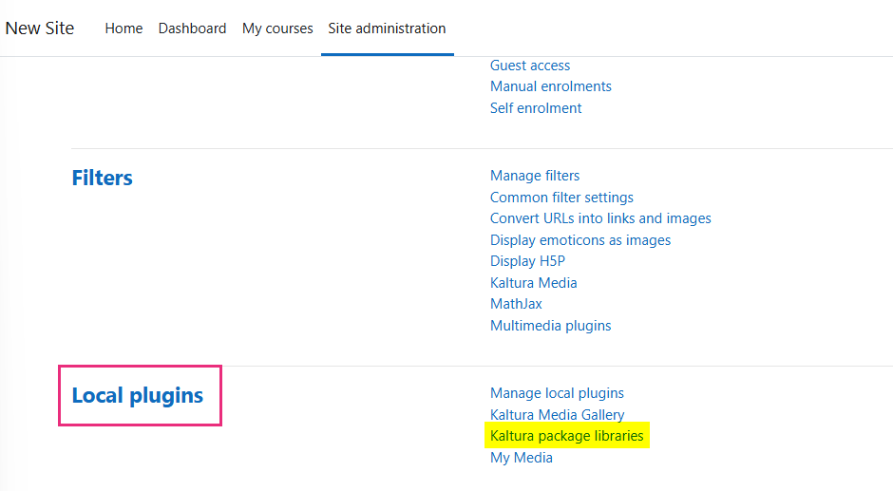Open the Local plugins category heading
893x491 pixels.
click(x=138, y=395)
